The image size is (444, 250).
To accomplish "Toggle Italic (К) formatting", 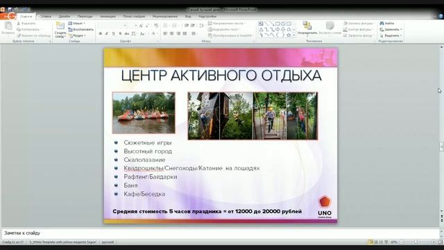I will pyautogui.click(x=107, y=34).
